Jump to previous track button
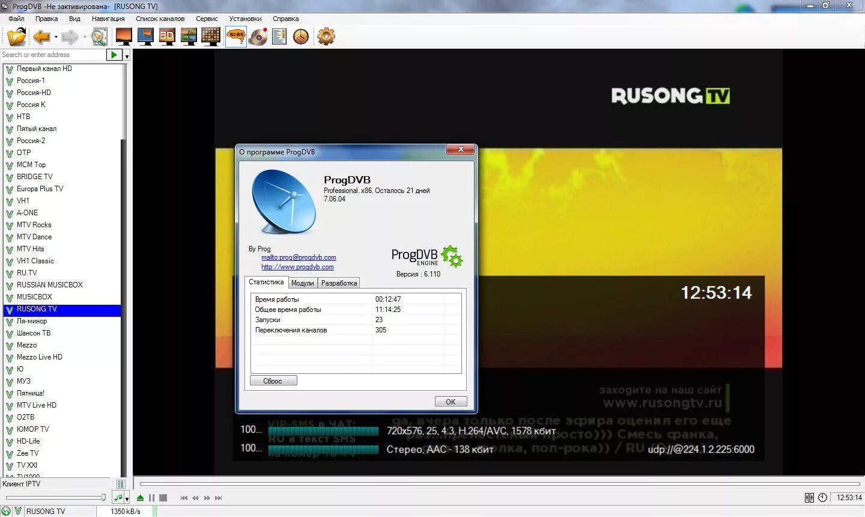The width and height of the screenshot is (865, 517). pos(184,498)
